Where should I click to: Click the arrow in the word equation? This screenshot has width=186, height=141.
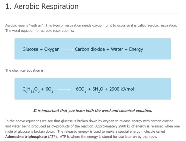coord(67,50)
